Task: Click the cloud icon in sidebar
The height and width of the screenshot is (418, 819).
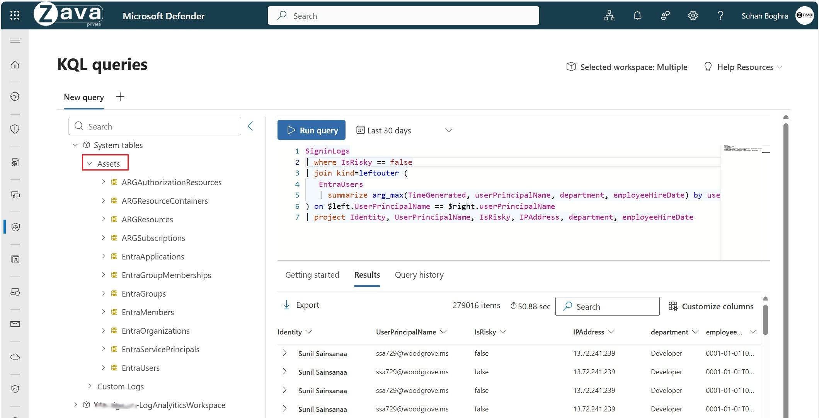Action: [x=15, y=357]
